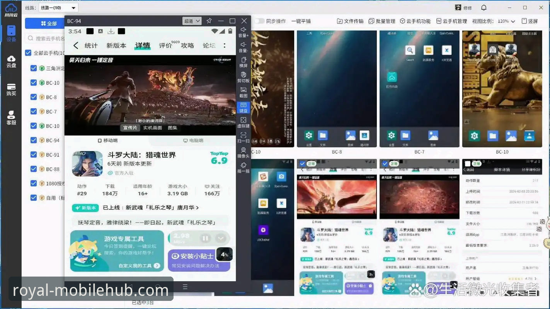Uncheck the 三角洲 device checkbox
The width and height of the screenshot is (550, 309).
point(34,68)
